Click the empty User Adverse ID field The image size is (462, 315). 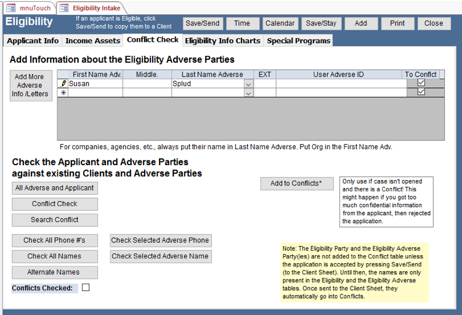pyautogui.click(x=341, y=83)
